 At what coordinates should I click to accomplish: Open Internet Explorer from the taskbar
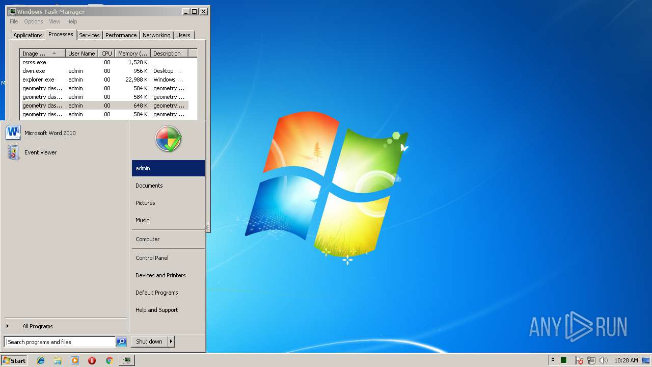[41, 360]
